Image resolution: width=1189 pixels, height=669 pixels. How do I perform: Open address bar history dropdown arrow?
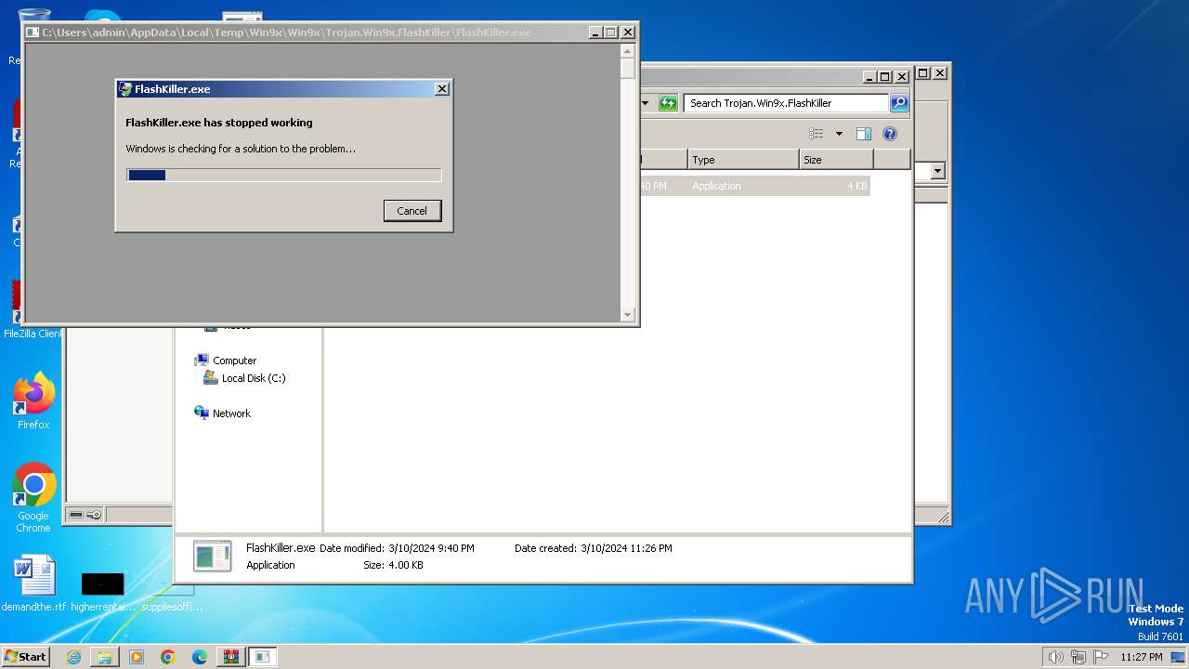pos(646,103)
